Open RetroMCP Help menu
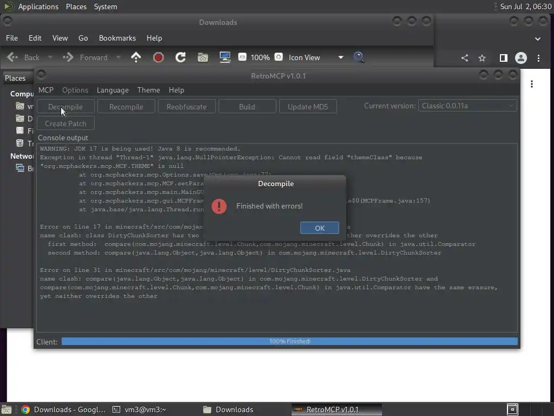The width and height of the screenshot is (554, 416). click(x=176, y=90)
